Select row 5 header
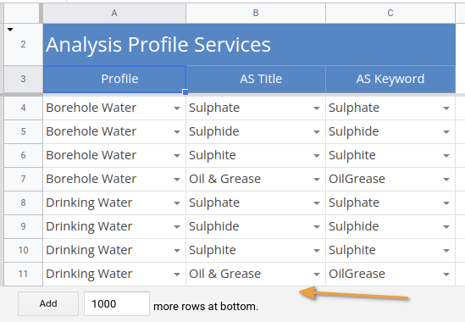The height and width of the screenshot is (322, 465). (23, 131)
